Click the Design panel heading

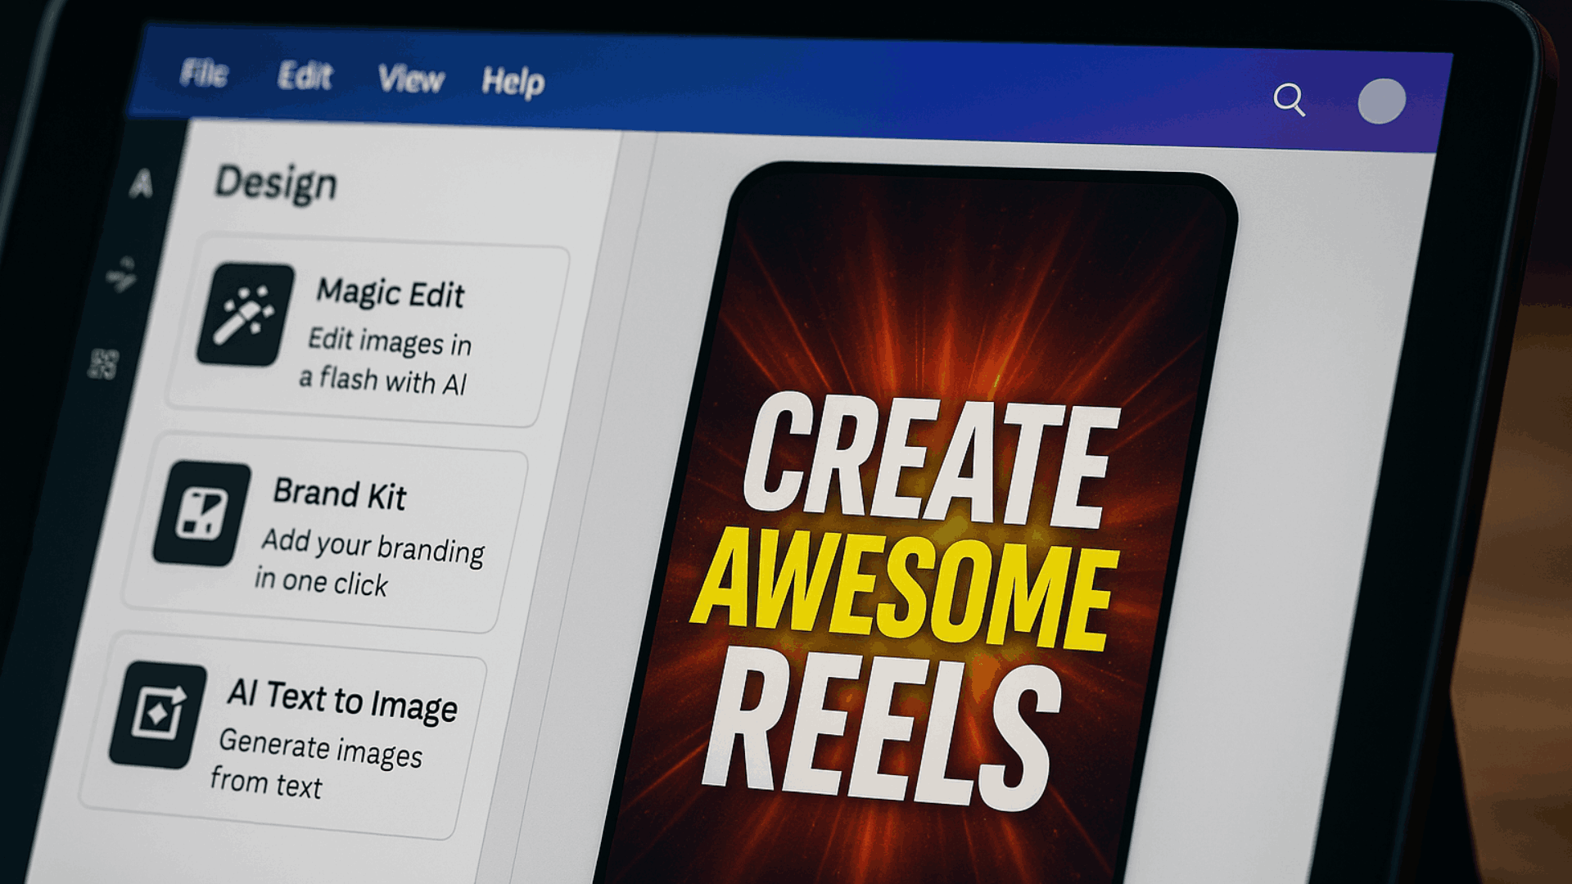click(x=276, y=183)
